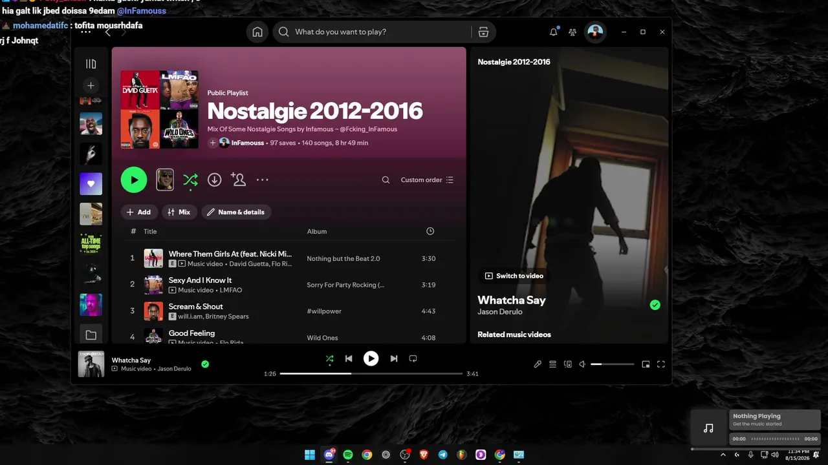Sort tracks by Title column
828x465 pixels.
coord(150,231)
